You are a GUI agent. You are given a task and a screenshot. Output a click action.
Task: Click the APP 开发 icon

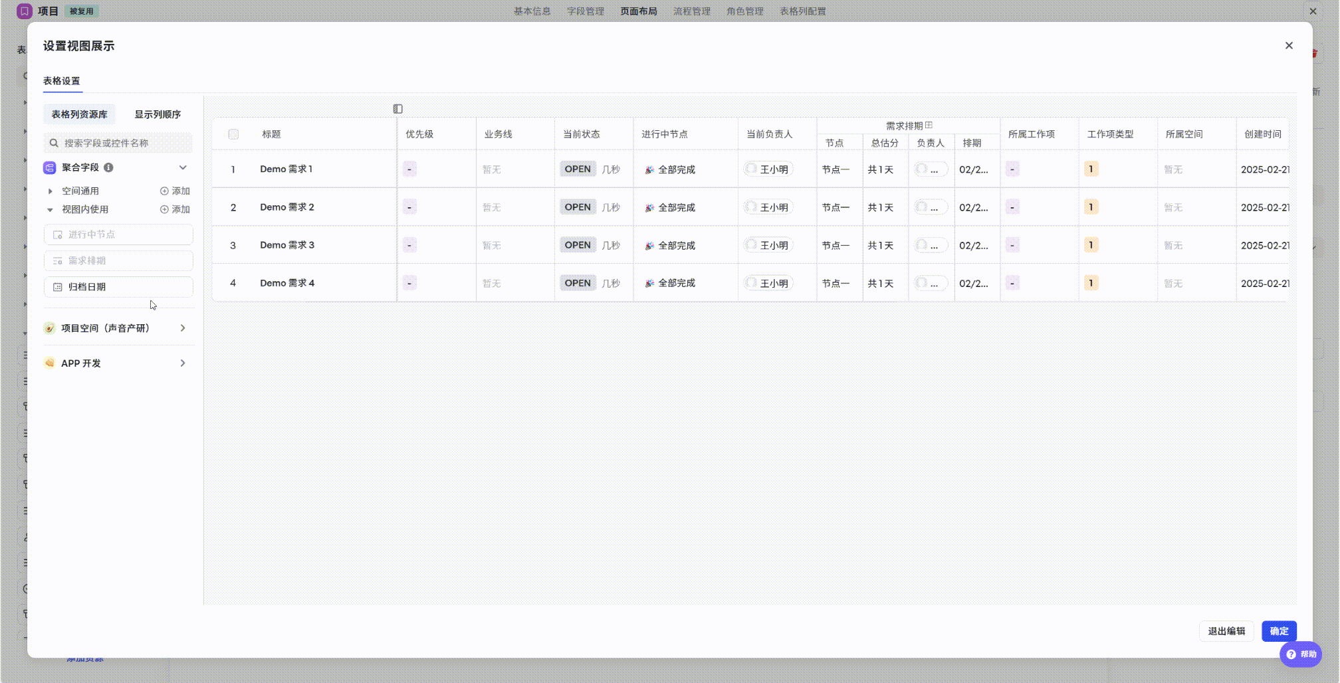[x=49, y=363]
